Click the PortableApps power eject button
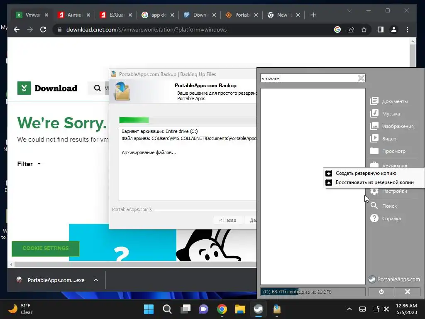Viewport: 425px width, 319px height. 381,292
